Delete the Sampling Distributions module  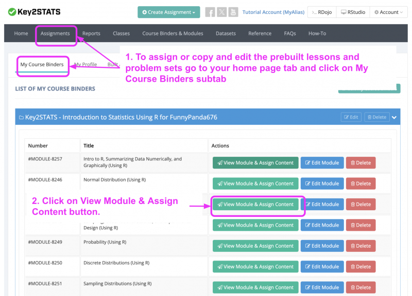pos(361,287)
